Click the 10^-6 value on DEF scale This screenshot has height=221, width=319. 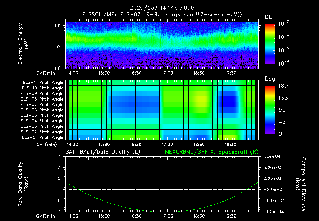coord(283,63)
